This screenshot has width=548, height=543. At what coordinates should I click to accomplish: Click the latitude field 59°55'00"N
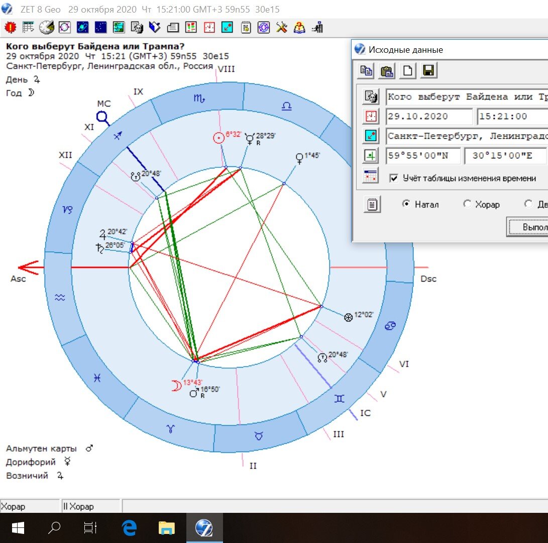[x=423, y=156]
